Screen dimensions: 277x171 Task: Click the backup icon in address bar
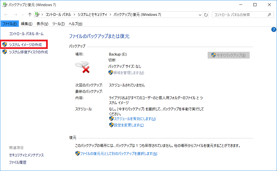pos(37,14)
